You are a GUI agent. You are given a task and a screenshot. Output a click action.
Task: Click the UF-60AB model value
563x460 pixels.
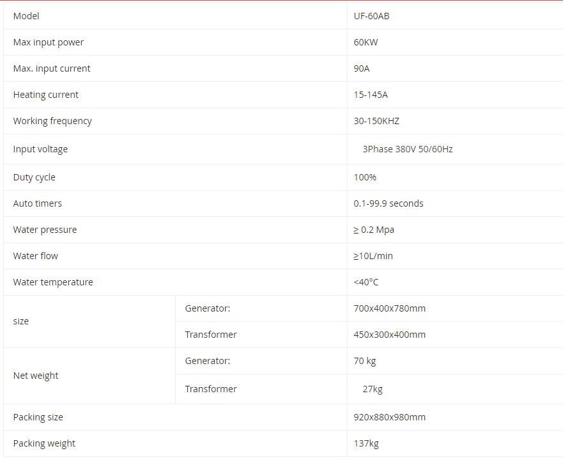(x=371, y=16)
